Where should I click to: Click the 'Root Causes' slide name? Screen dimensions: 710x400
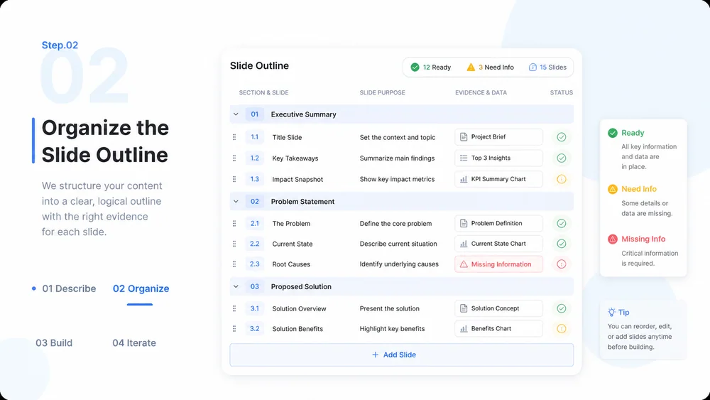(291, 264)
